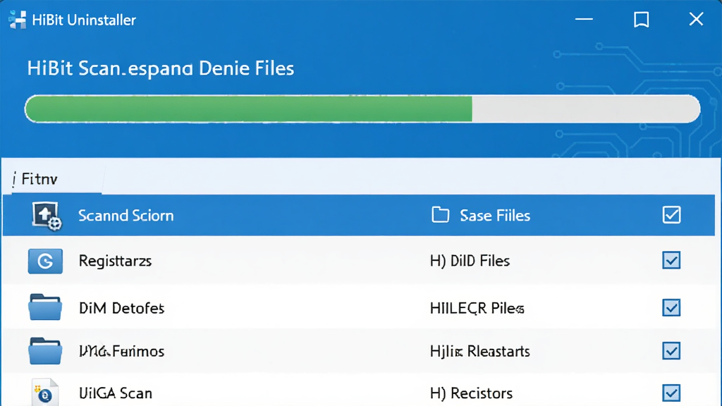Click the green scan progress bar
The height and width of the screenshot is (406, 722).
[x=362, y=109]
